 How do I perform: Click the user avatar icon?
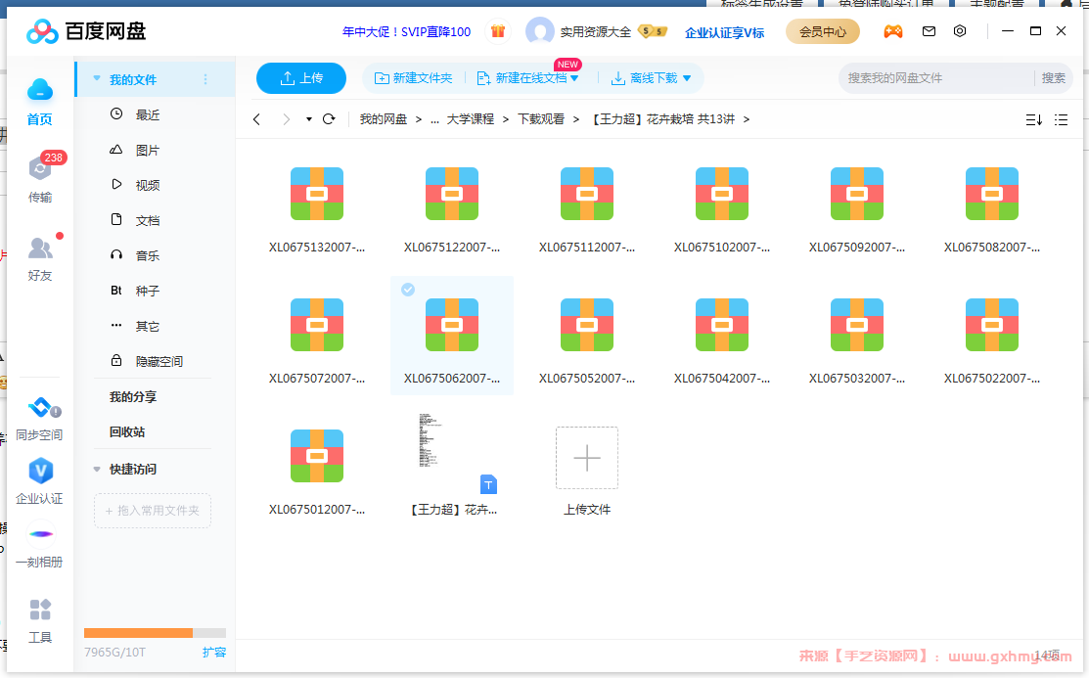(x=540, y=31)
